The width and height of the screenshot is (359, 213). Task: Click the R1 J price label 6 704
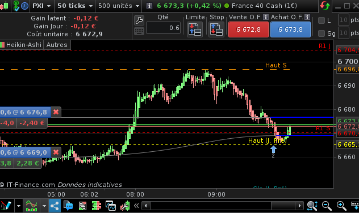(348, 50)
